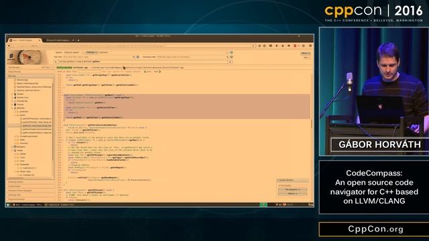Click CallEvent.cpp filename in breadcrumb bar

[x=80, y=67]
